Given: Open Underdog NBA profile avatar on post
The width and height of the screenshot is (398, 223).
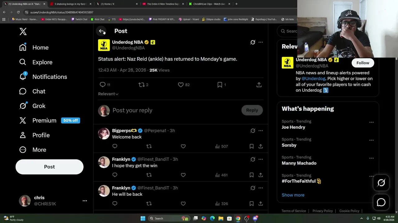Looking at the screenshot, I should [x=104, y=45].
